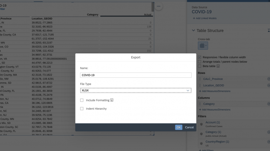270x151 pixels.
Task: Toggle Arrange totals / parent nodes below
Action: pos(200,62)
